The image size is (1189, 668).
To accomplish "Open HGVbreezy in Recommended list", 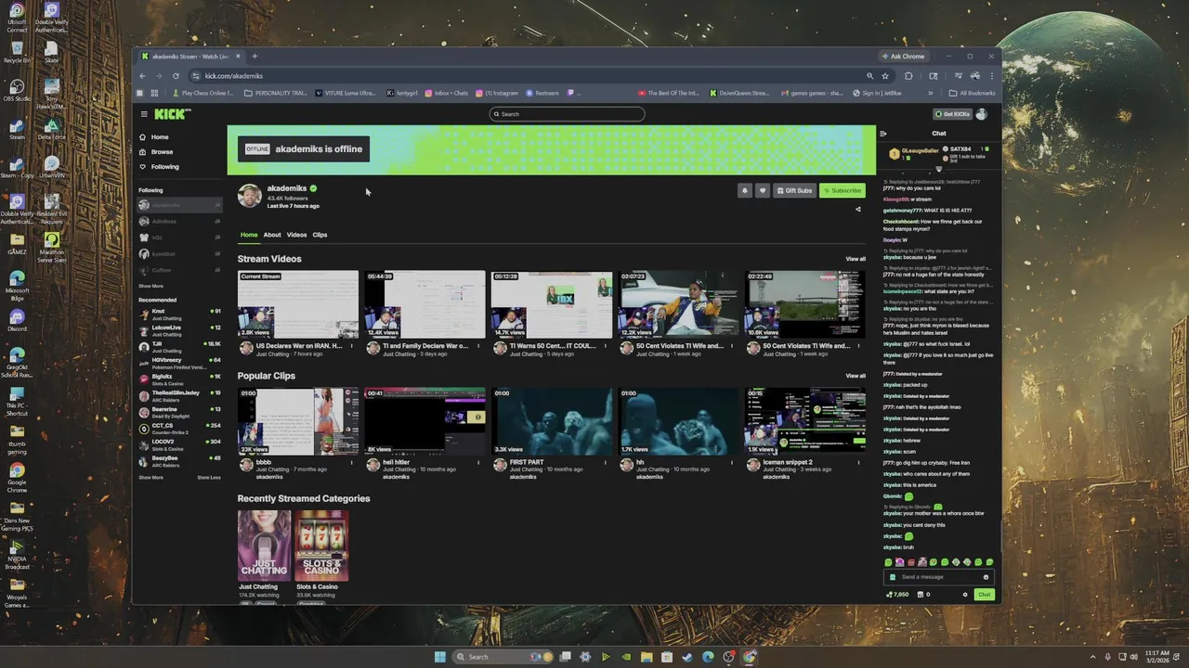I will tap(179, 363).
